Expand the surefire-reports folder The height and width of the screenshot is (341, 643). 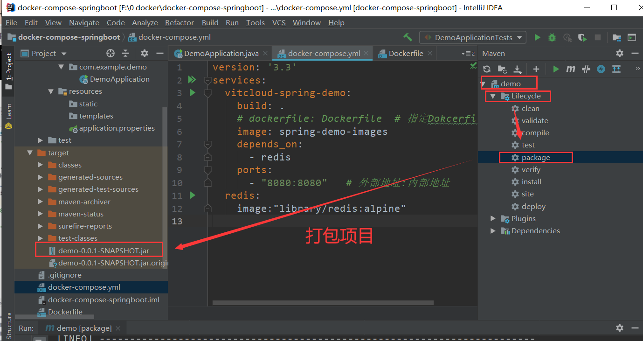(x=41, y=226)
